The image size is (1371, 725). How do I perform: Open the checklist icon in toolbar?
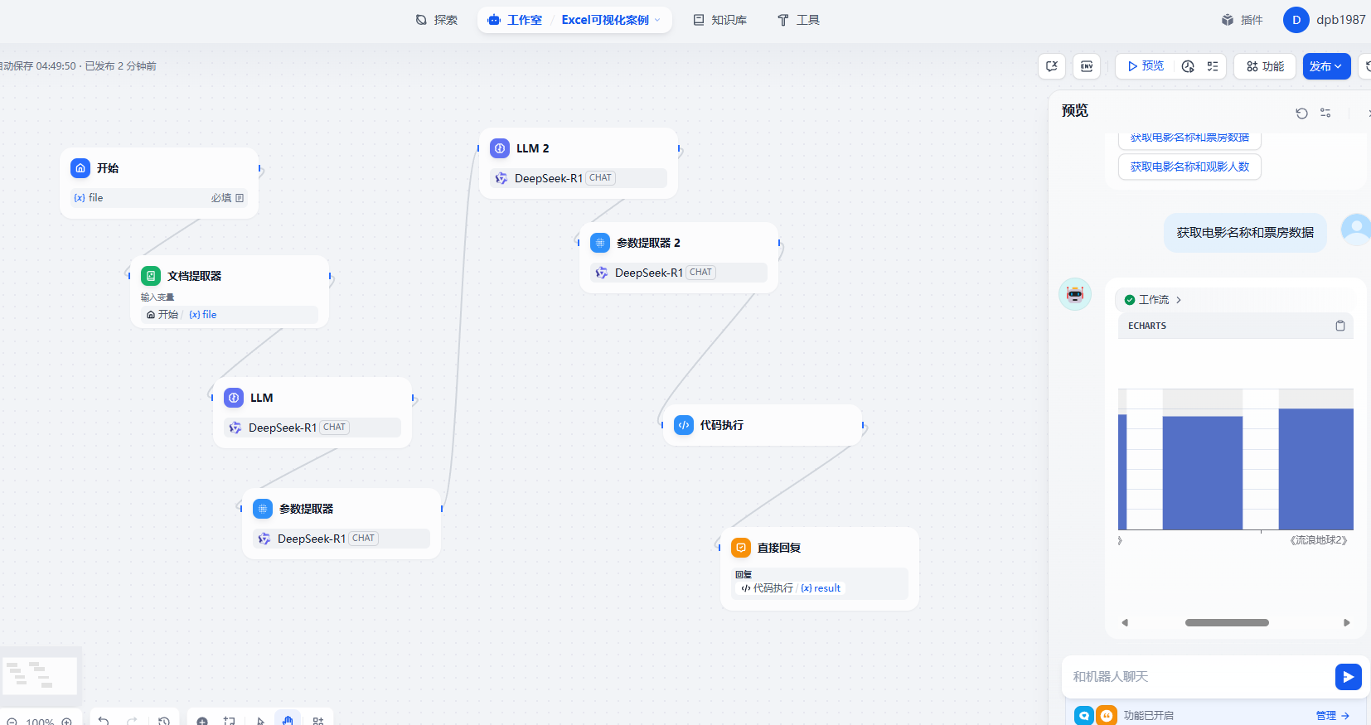[1213, 66]
